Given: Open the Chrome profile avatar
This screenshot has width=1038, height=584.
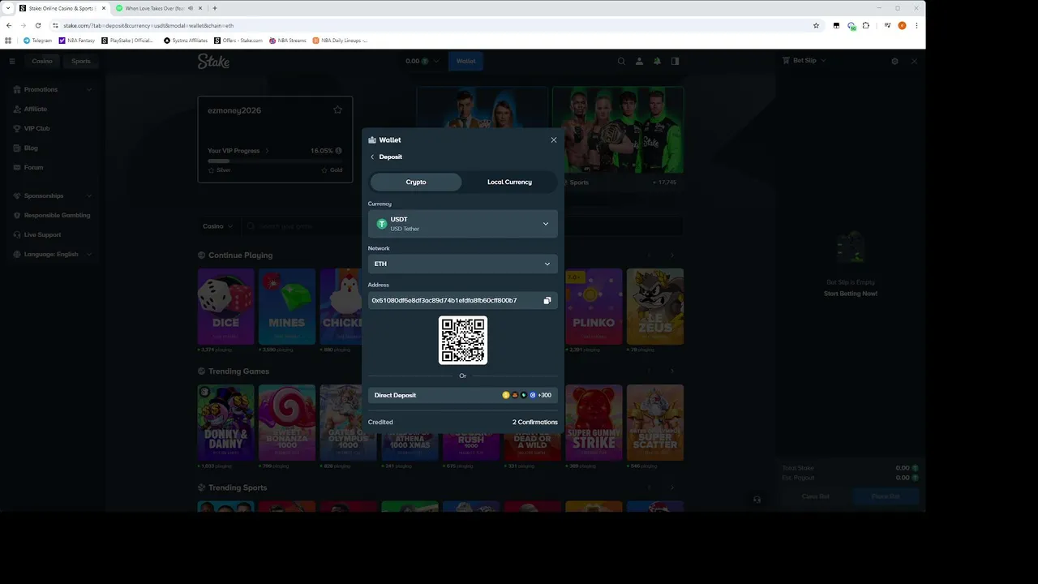Looking at the screenshot, I should (x=902, y=25).
